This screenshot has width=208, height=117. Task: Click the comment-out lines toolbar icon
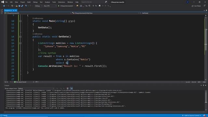(93, 6)
